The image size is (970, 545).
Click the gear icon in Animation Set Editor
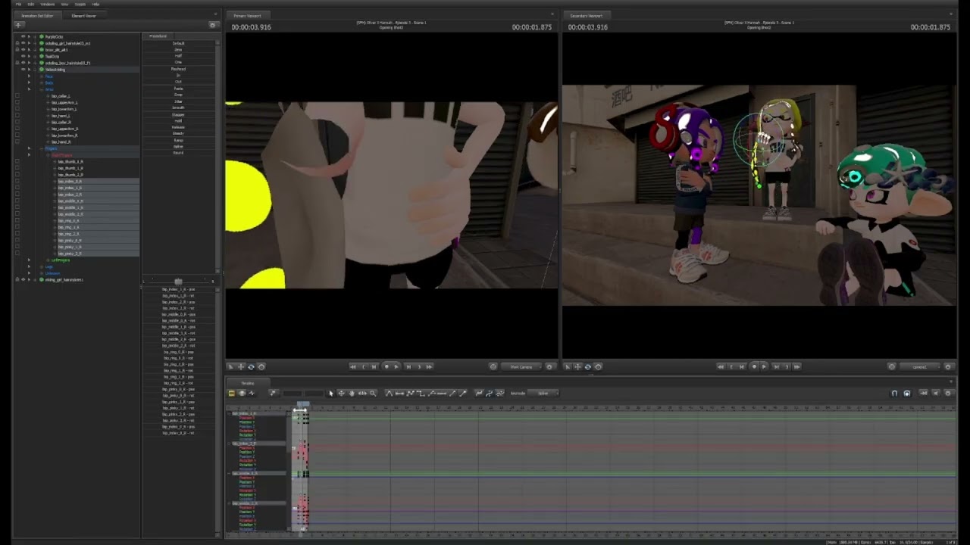213,25
